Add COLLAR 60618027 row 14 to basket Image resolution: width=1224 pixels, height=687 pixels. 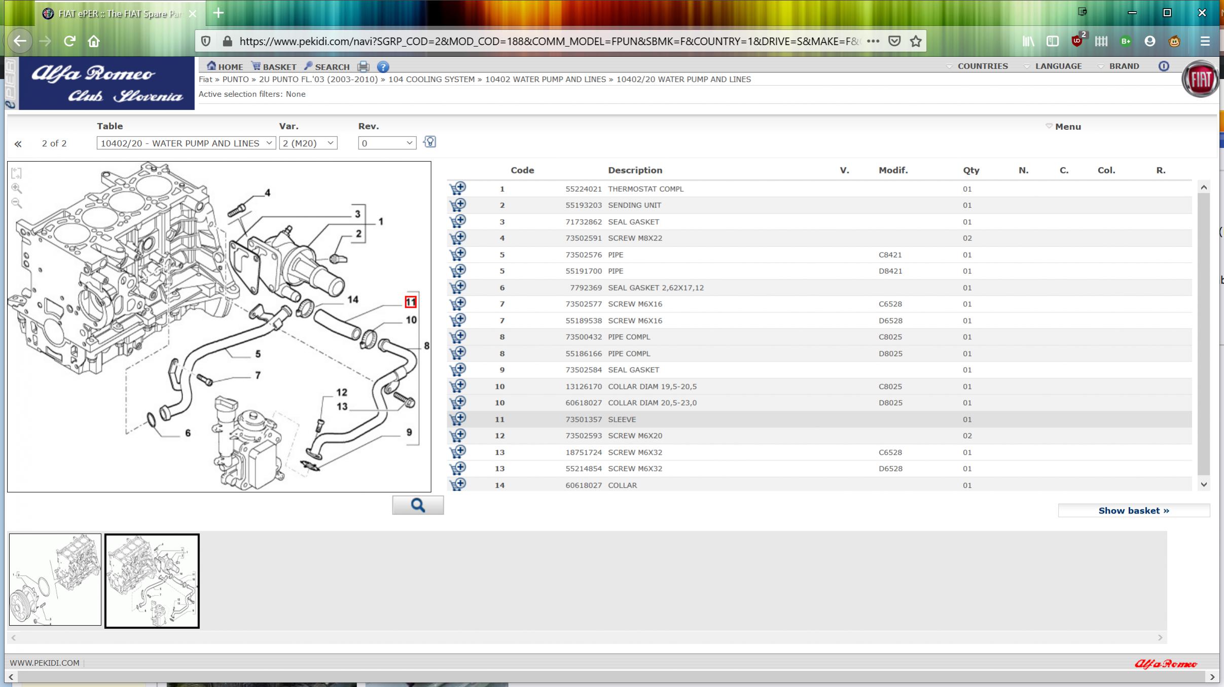457,485
